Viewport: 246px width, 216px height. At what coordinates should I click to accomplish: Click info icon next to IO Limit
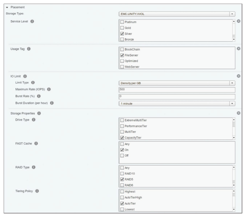click(25, 76)
